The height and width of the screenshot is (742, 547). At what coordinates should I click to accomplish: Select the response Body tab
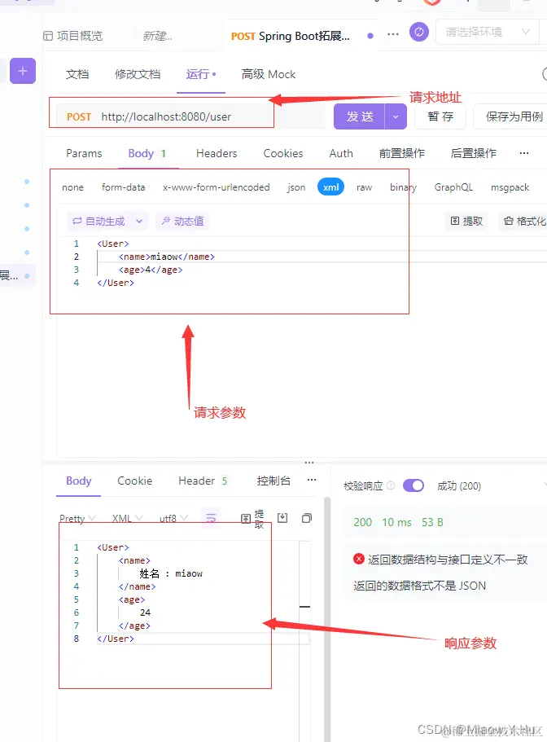tap(78, 481)
